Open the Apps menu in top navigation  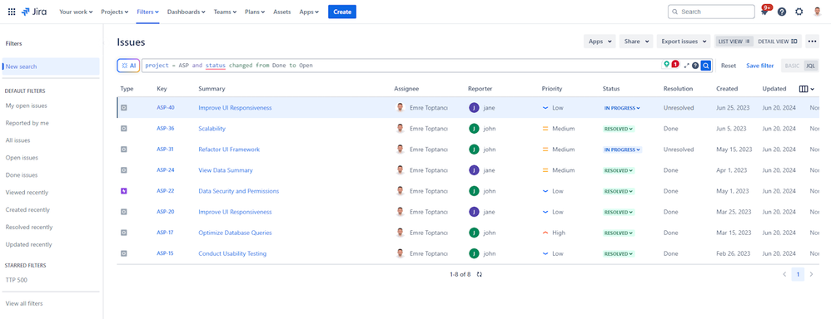309,12
